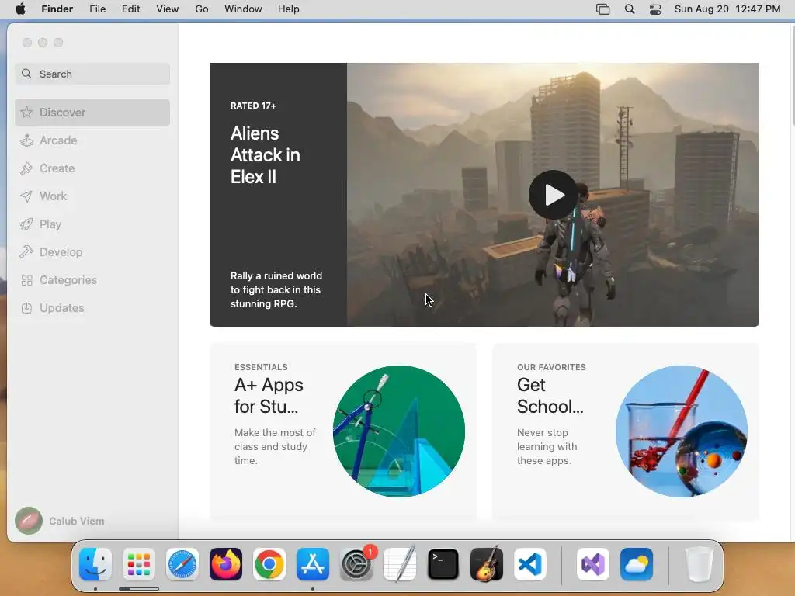Screen dimensions: 795x596
Task: Click the magnifier icon in Search field
Action: (26, 74)
